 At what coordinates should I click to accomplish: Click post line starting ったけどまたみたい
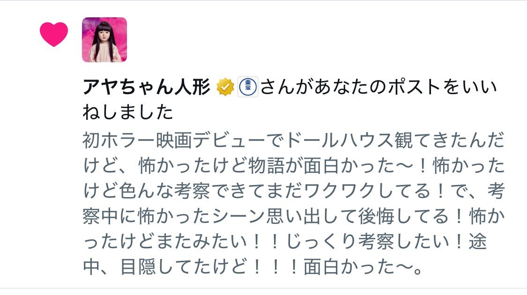[x=285, y=242]
